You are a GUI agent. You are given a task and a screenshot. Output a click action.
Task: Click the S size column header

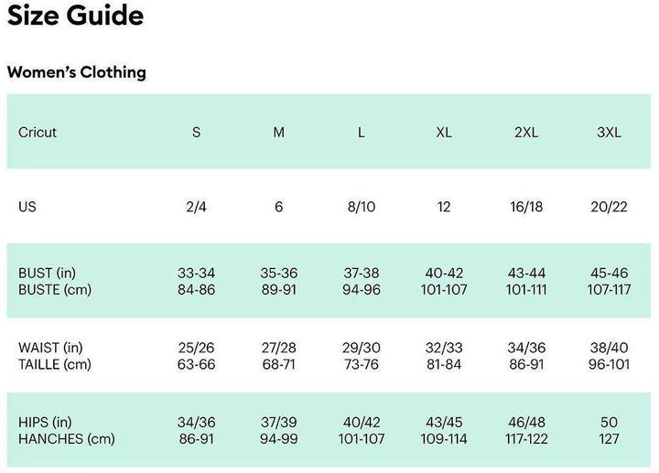(196, 132)
